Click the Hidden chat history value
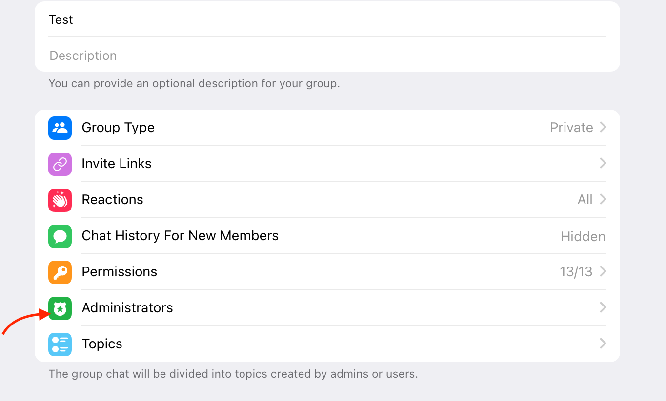Image resolution: width=666 pixels, height=401 pixels. click(x=583, y=237)
